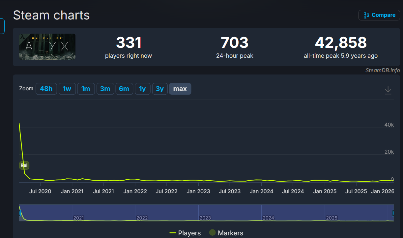Viewport: 403px width, 238px height.
Task: Select the 48h zoom range
Action: pos(46,89)
